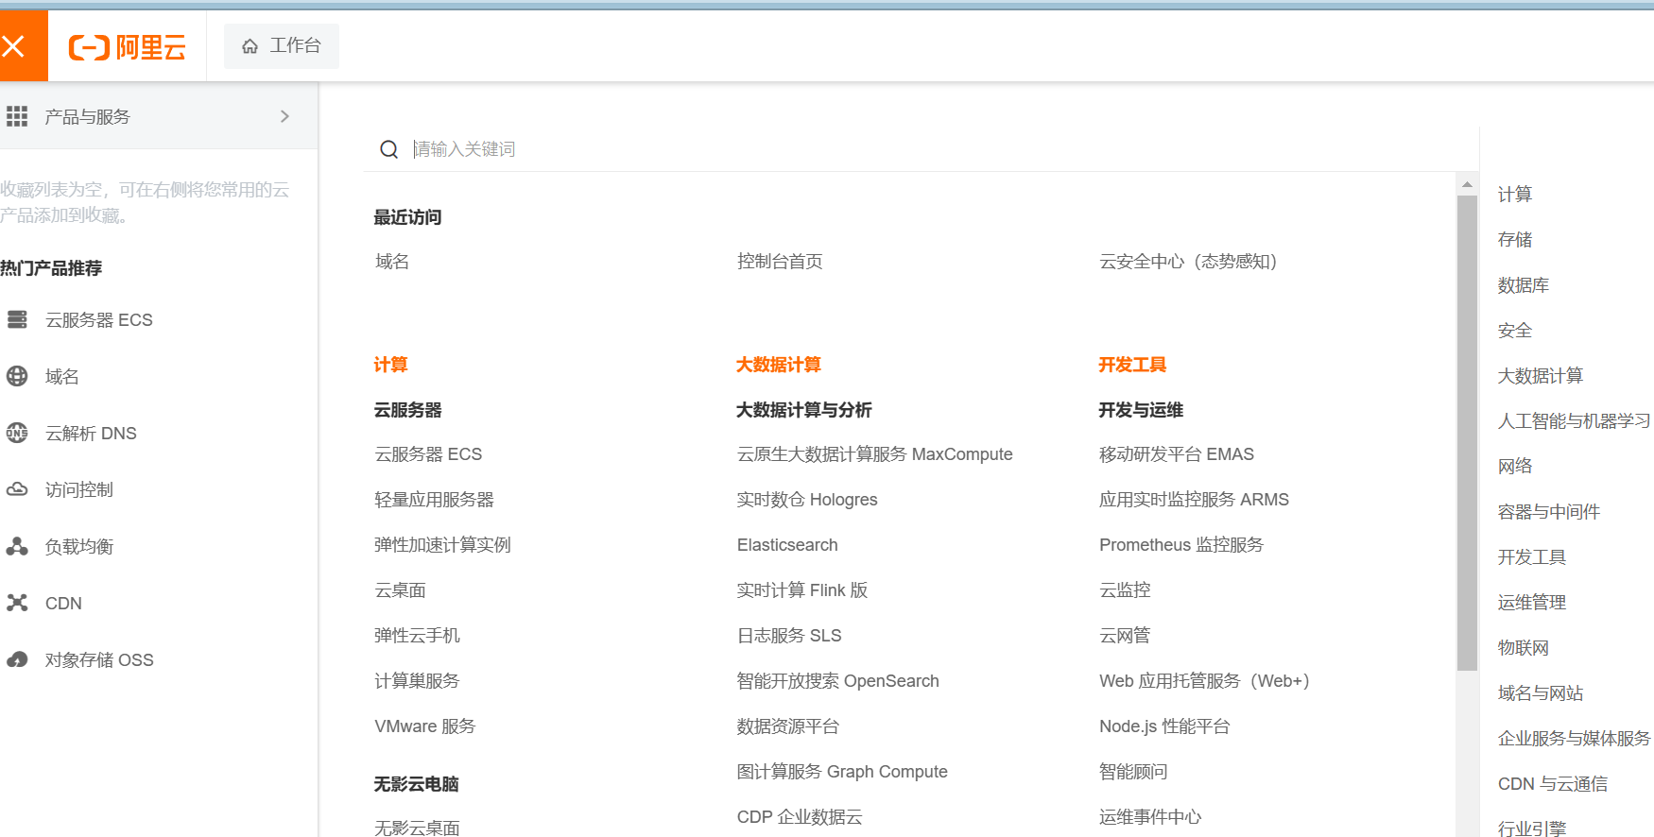Open recently visited 域名
This screenshot has height=837, width=1654.
tap(392, 262)
